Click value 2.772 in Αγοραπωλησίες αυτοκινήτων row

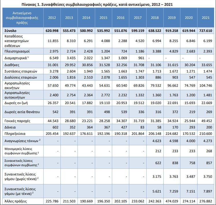tap(105, 95)
